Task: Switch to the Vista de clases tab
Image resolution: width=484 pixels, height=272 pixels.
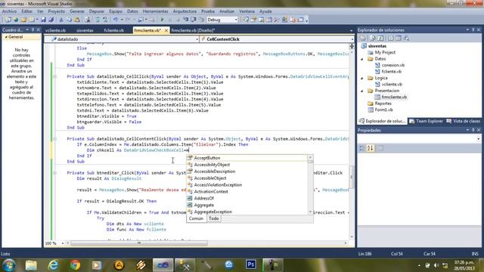Action: [x=464, y=121]
